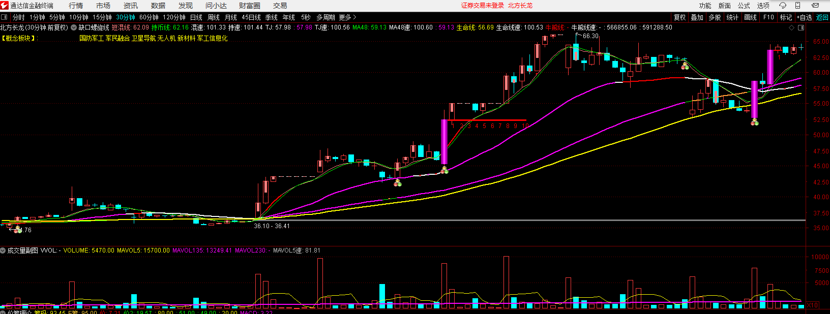Viewport: 830px width, 314px height.
Task: Open the 问小达 menu
Action: pos(216,6)
